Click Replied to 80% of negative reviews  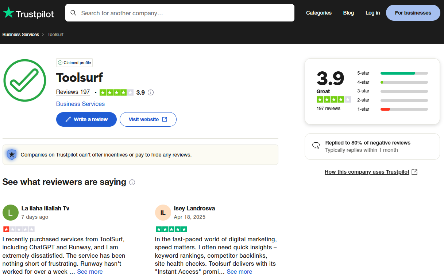(x=368, y=143)
